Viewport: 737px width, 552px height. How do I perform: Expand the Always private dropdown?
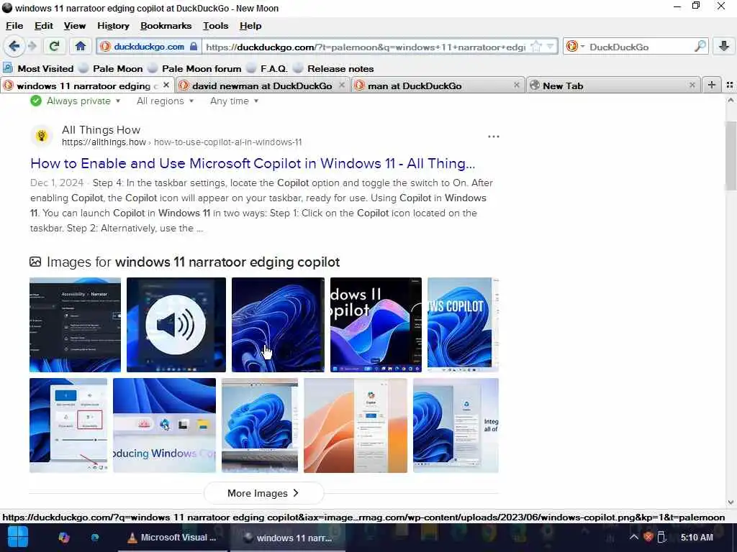click(75, 101)
